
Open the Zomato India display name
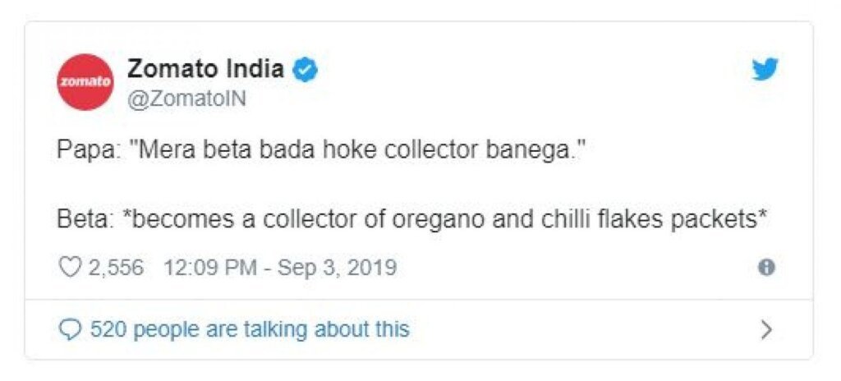tap(206, 69)
